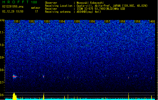Click the 0.6 kHz frequency axis label
This screenshot has width=158, height=100.
pyautogui.click(x=2, y=95)
